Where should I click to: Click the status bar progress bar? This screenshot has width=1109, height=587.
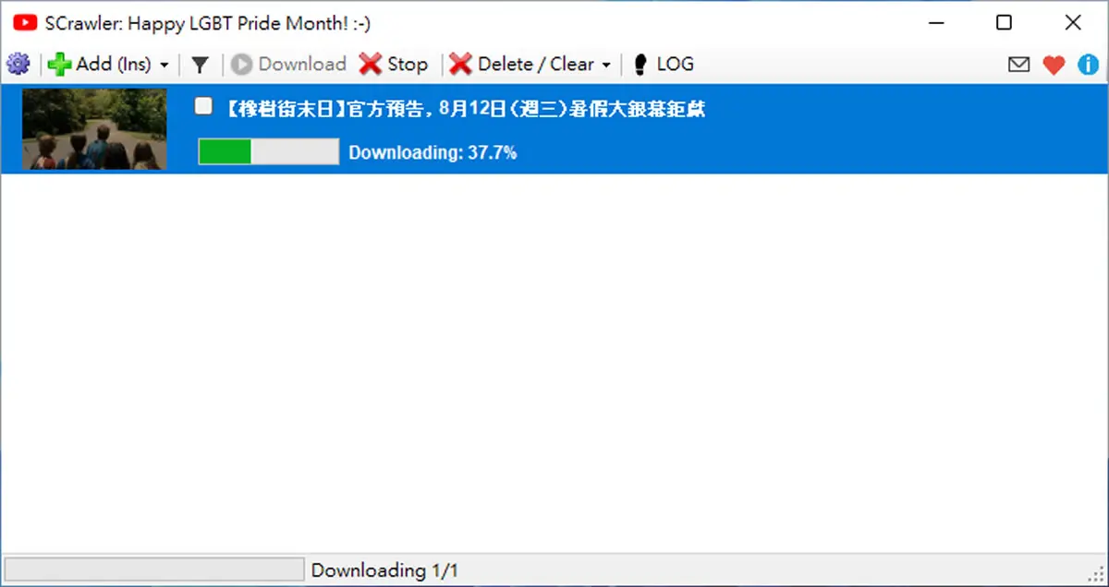[153, 569]
